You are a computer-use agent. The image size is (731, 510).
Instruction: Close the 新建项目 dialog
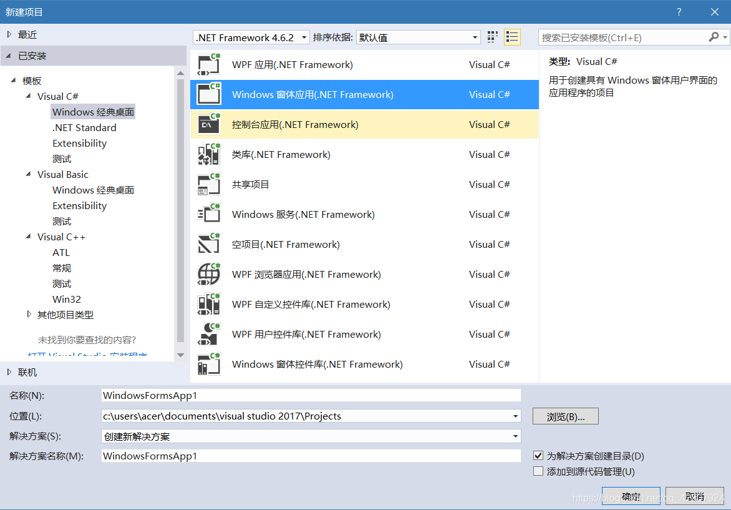(x=715, y=12)
